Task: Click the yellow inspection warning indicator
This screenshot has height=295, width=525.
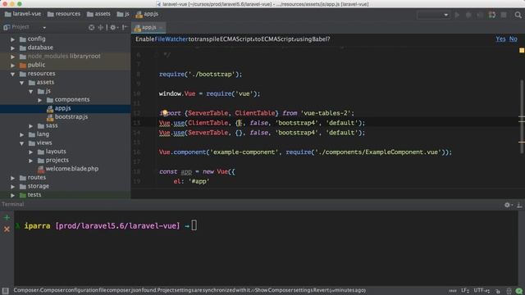Action: [522, 50]
